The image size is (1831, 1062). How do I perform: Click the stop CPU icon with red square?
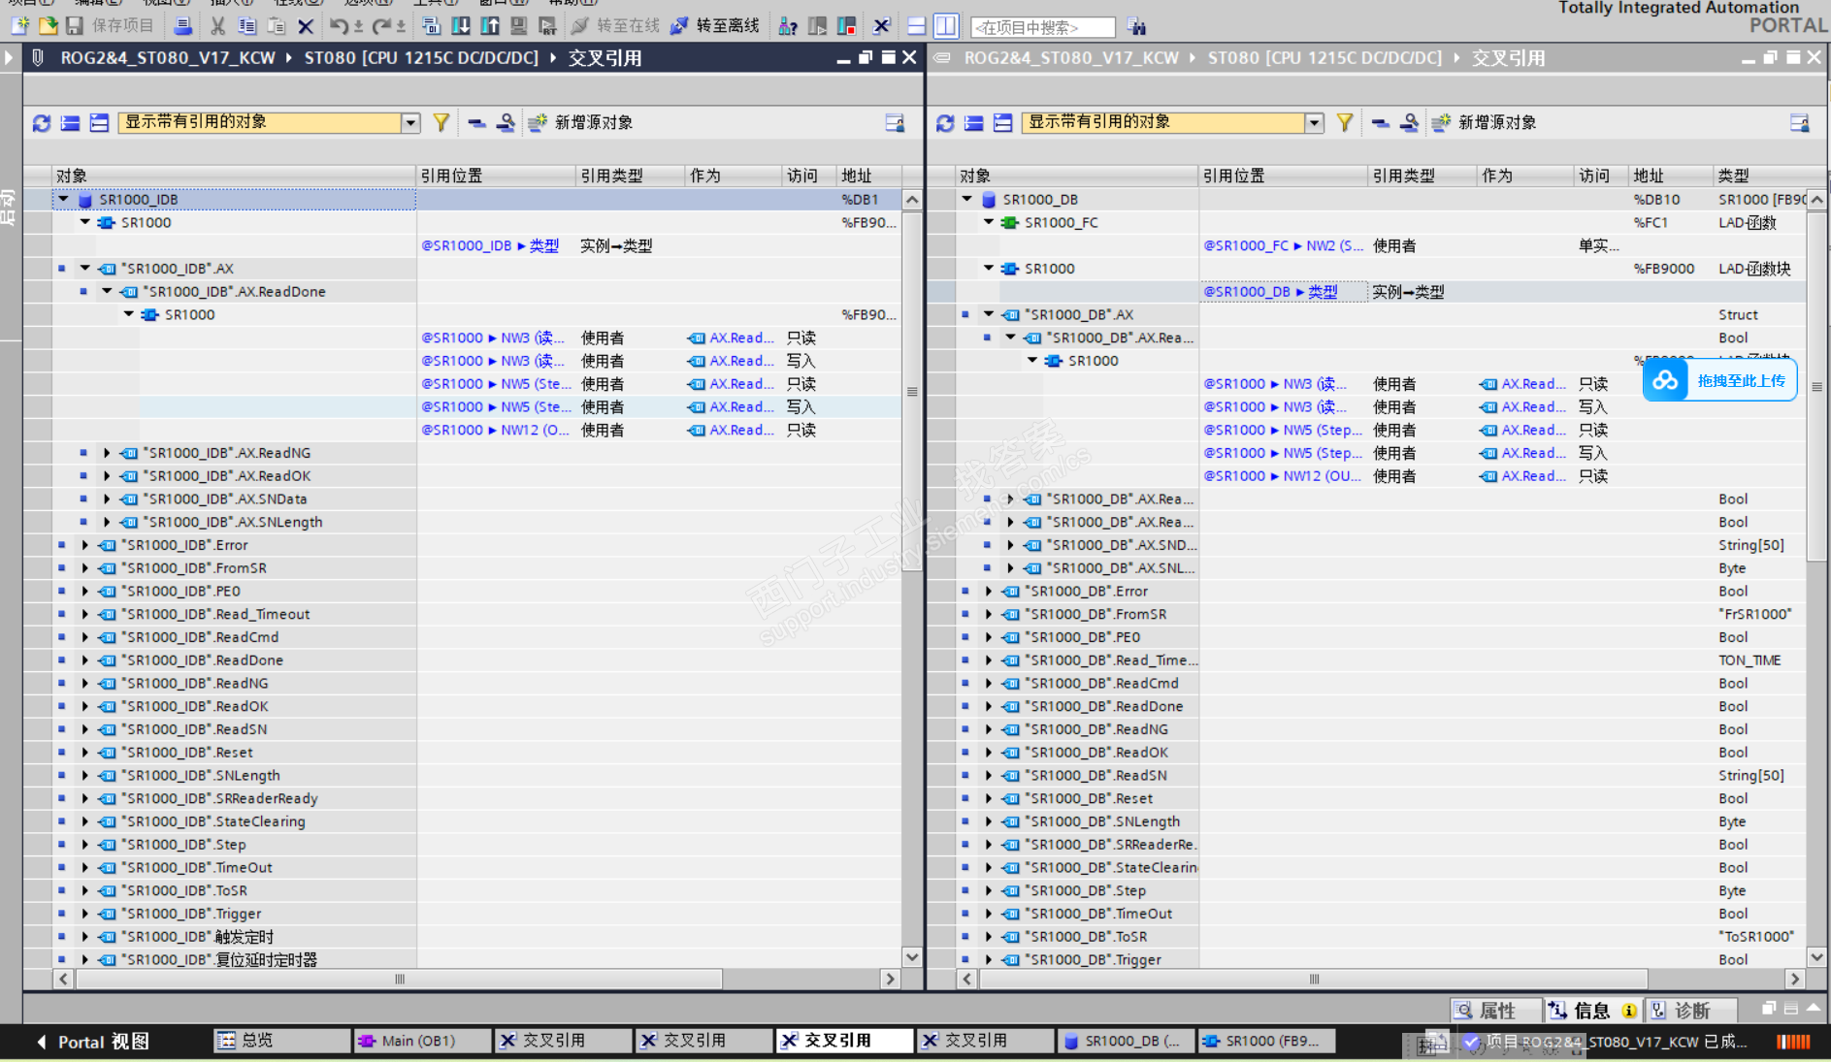click(x=847, y=26)
